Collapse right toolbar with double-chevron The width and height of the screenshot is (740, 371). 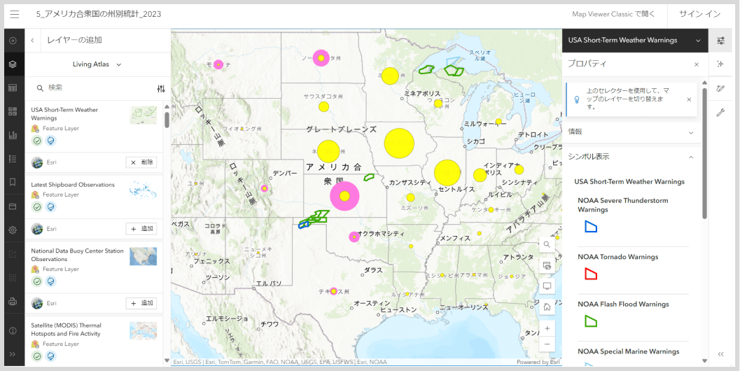tap(720, 354)
